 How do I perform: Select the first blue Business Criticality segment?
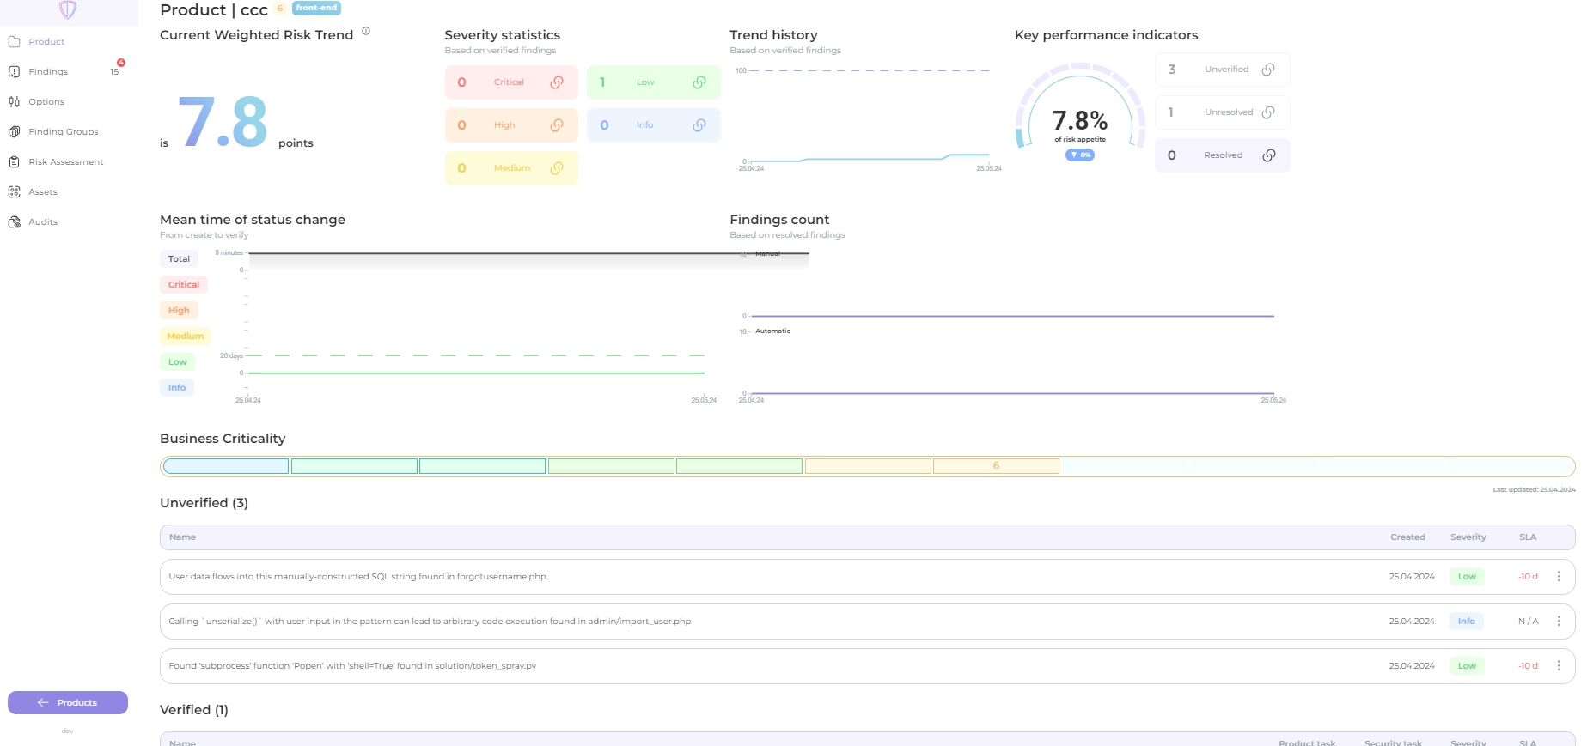coord(226,466)
